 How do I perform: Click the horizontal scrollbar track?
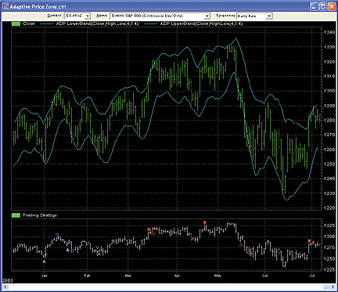(169, 287)
